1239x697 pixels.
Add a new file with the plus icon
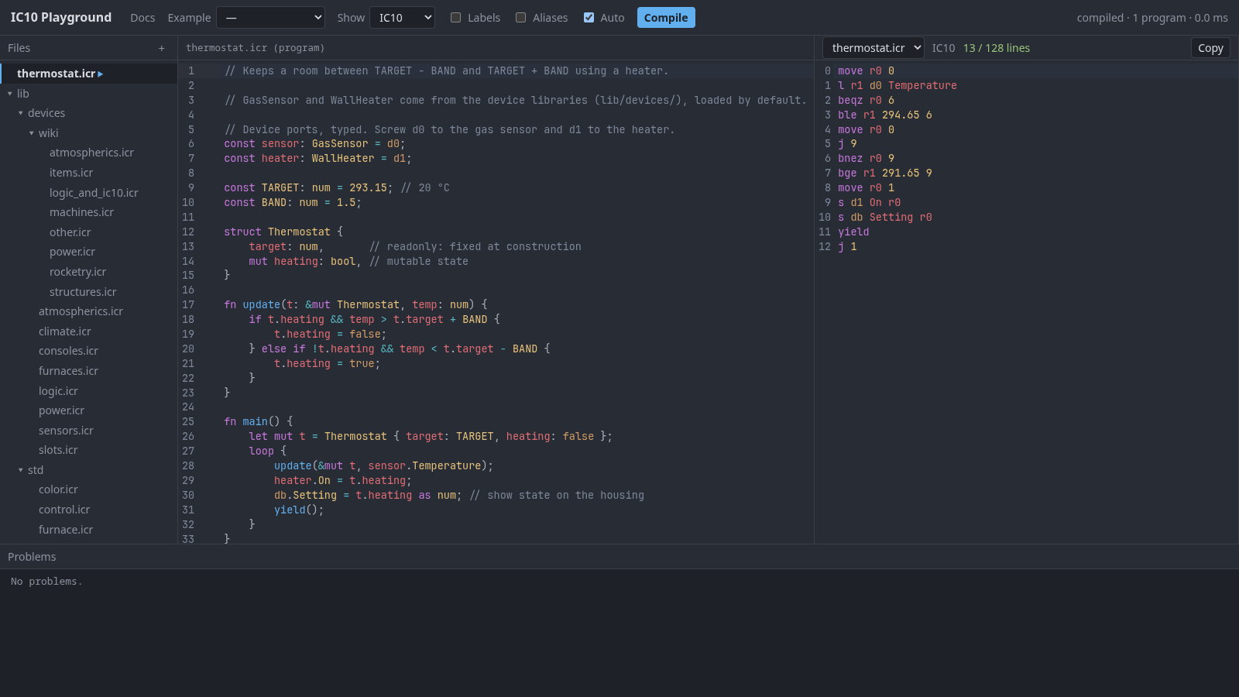tap(162, 48)
